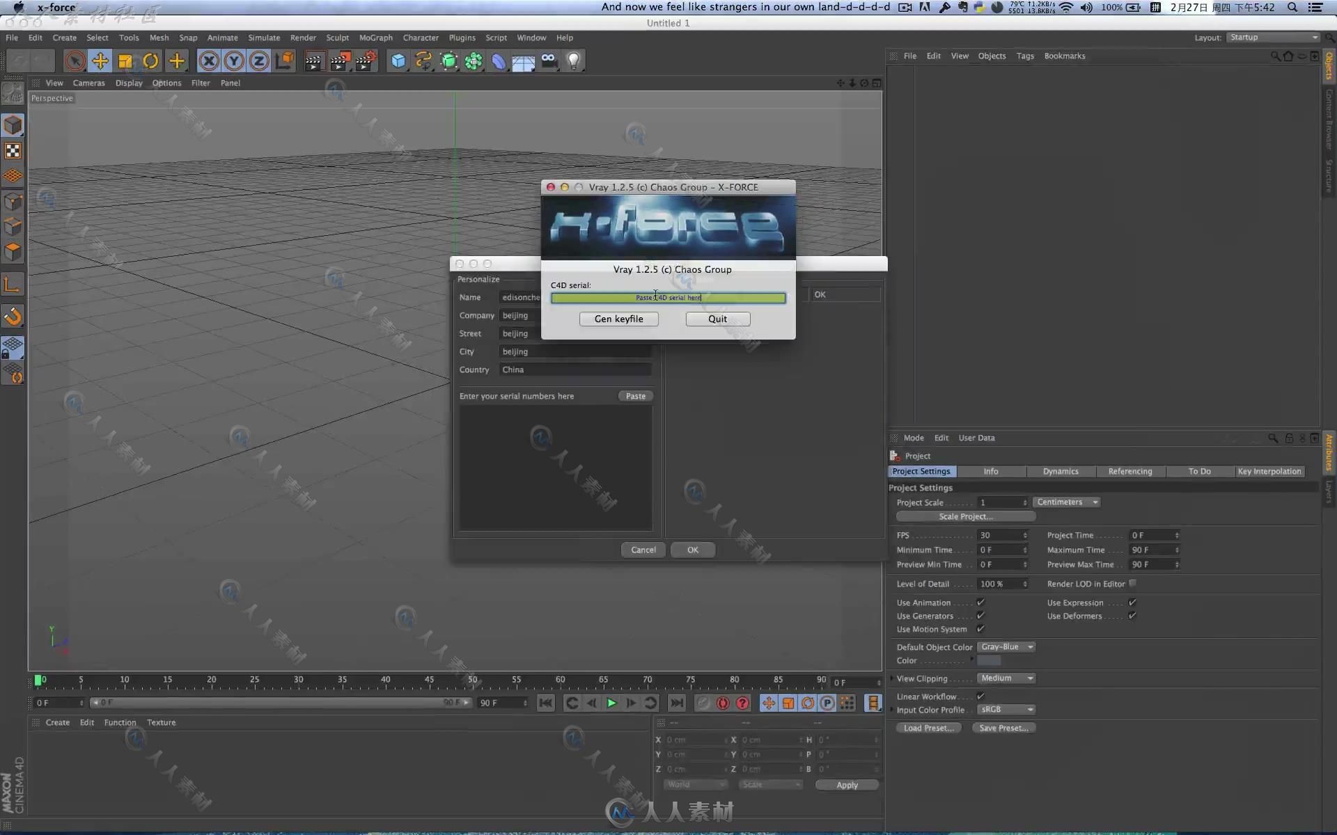Toggle Use Motion System checkbox
This screenshot has height=835, width=1337.
[x=980, y=628]
